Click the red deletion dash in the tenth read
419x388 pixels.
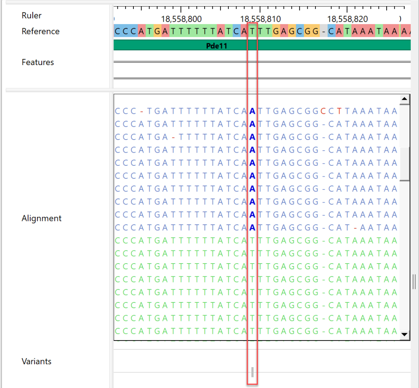[355, 228]
